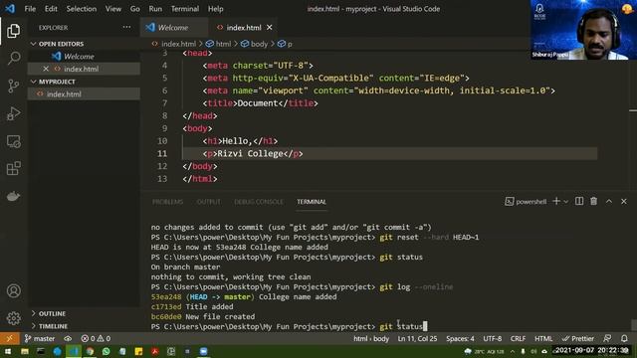Screen dimensions: 637x358
Task: Go to line via Ln 11, Col 25
Action: [x=417, y=338]
